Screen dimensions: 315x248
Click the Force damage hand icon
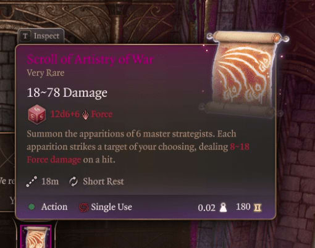(x=85, y=115)
